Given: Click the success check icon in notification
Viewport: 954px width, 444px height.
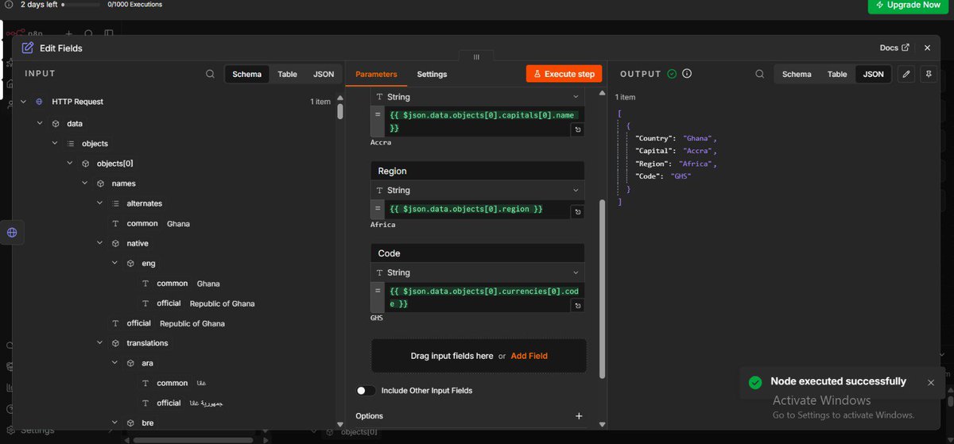Looking at the screenshot, I should pos(755,382).
